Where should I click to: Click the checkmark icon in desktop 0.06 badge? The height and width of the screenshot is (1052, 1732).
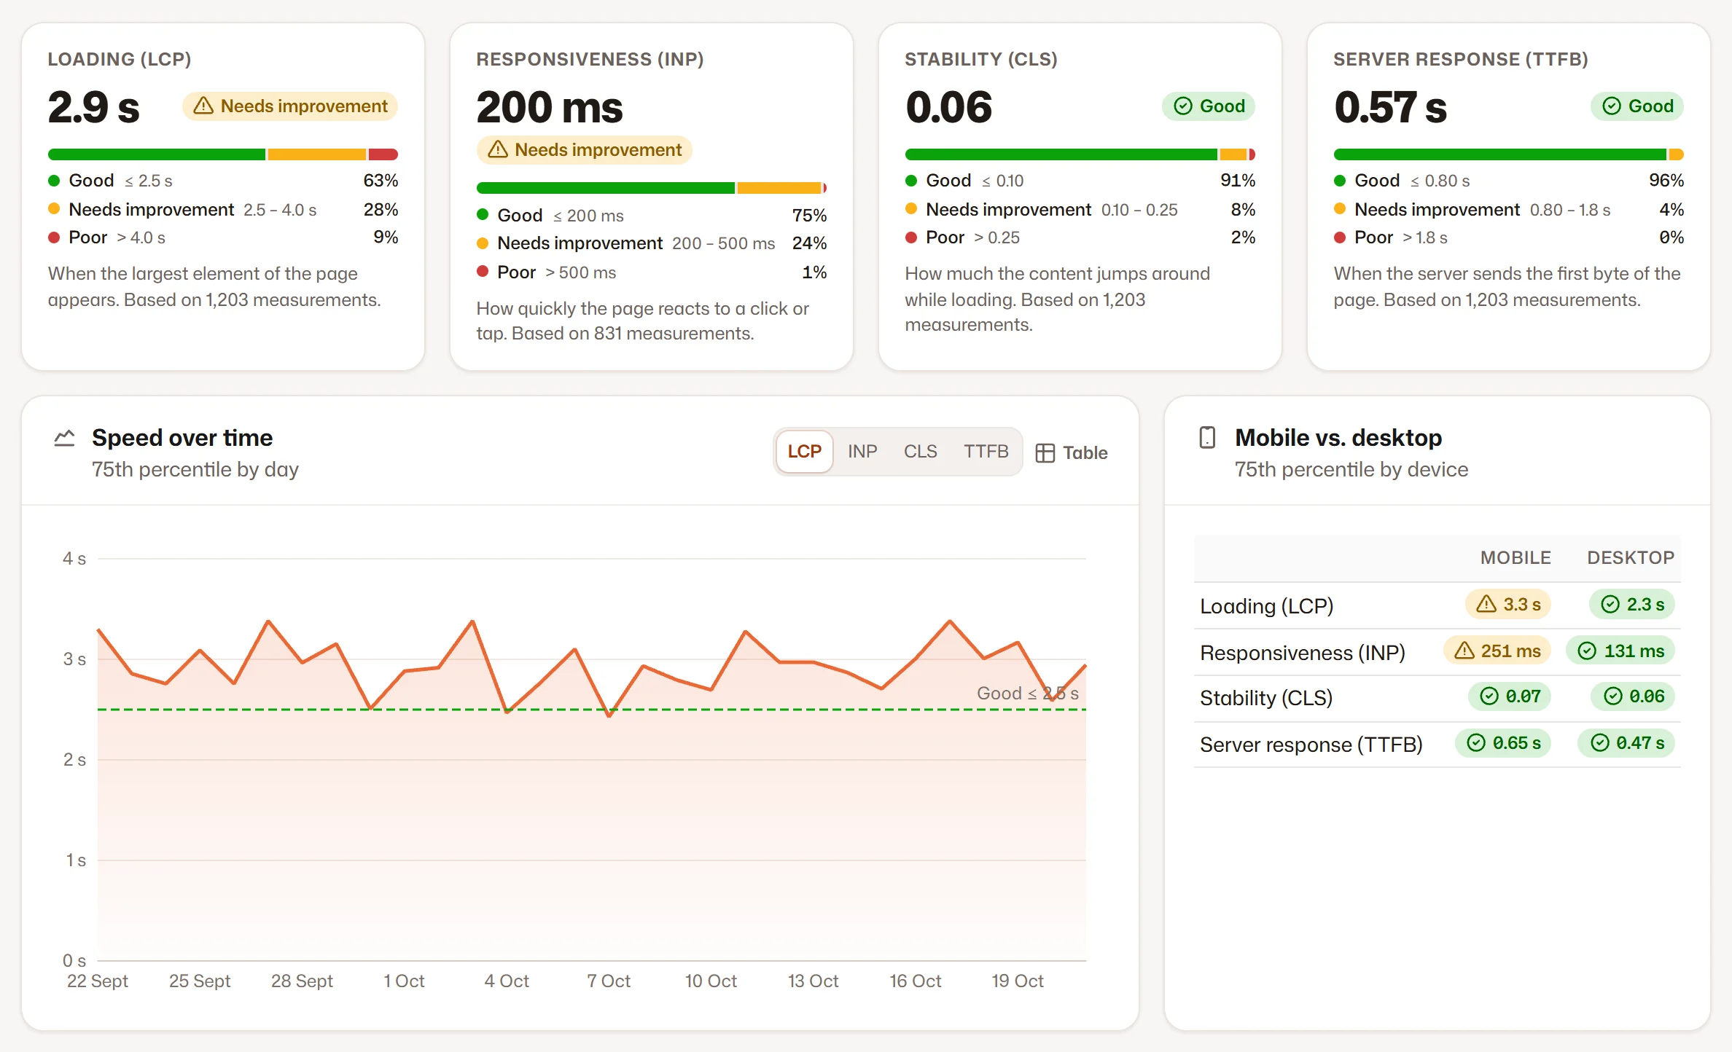1613,696
